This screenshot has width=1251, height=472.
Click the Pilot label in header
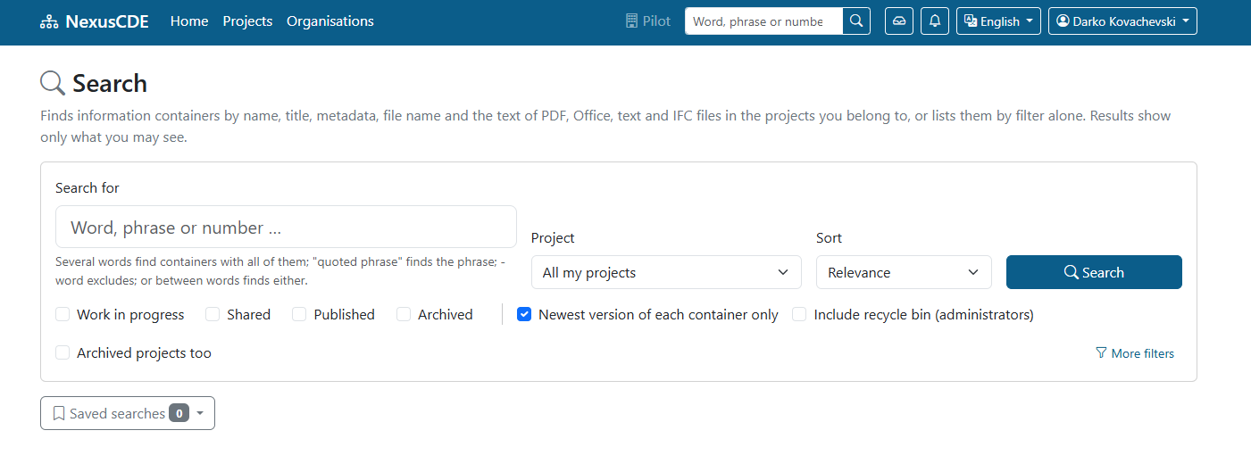click(x=656, y=21)
